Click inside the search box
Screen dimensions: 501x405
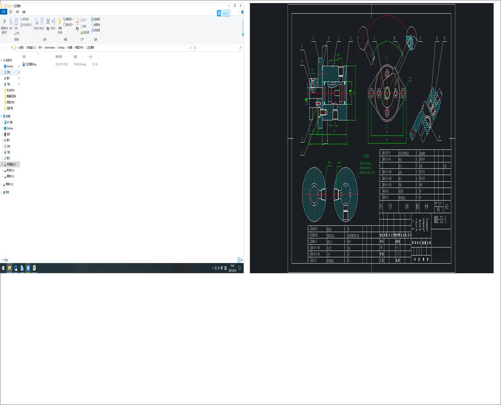point(221,47)
